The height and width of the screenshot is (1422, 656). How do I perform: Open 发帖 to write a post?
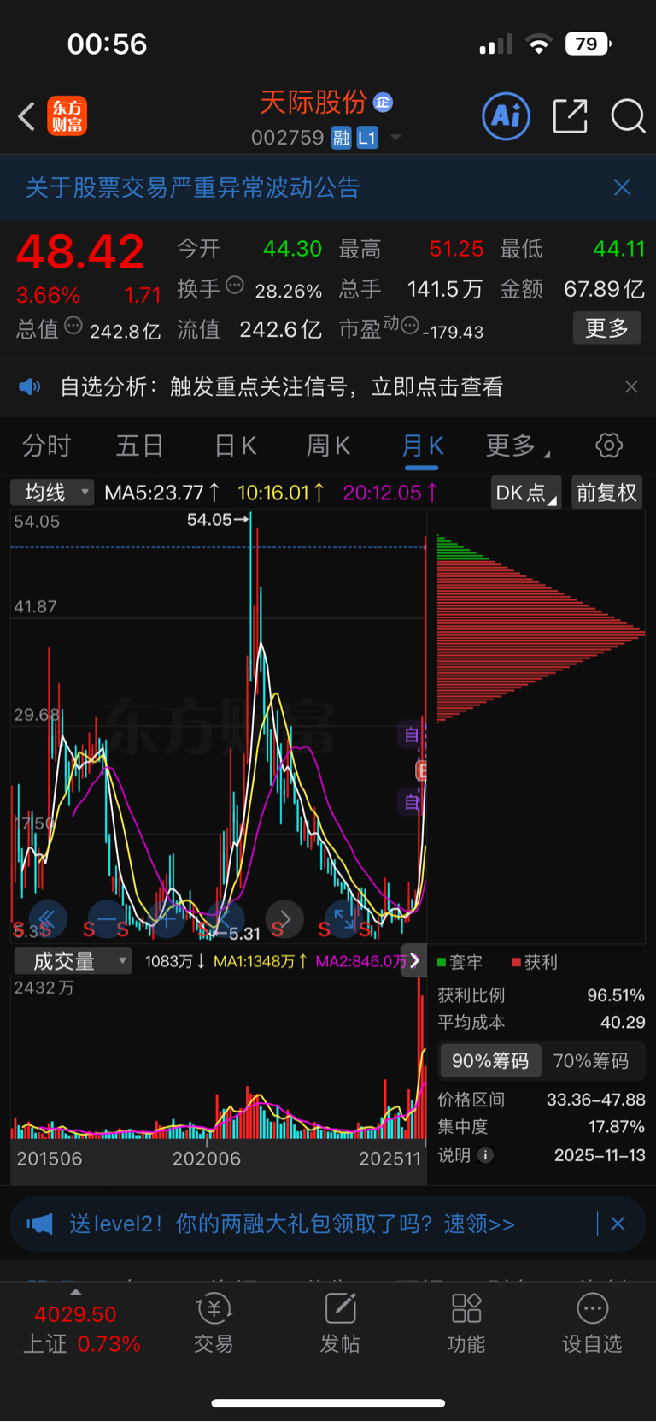[x=340, y=1324]
